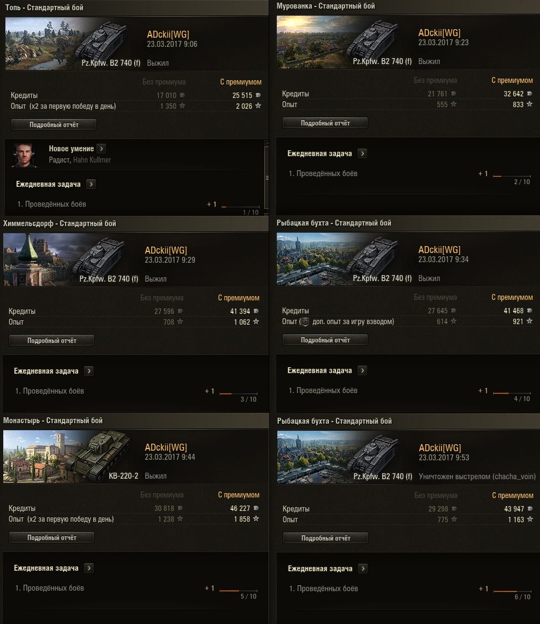Expand Ежедневная задача in the Мурованка panel
This screenshot has width=540, height=624.
(x=362, y=153)
